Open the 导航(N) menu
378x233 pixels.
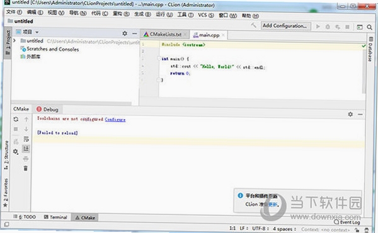click(x=78, y=13)
